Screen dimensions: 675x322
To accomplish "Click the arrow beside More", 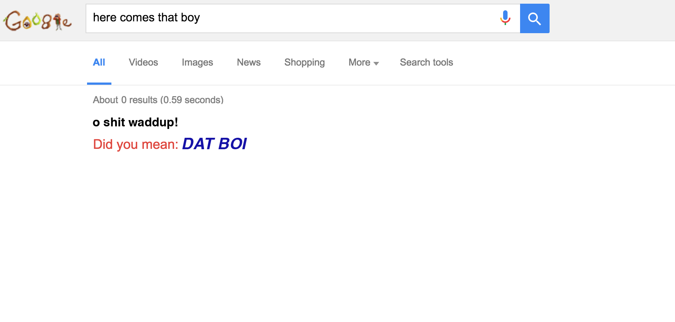I will pyautogui.click(x=376, y=63).
